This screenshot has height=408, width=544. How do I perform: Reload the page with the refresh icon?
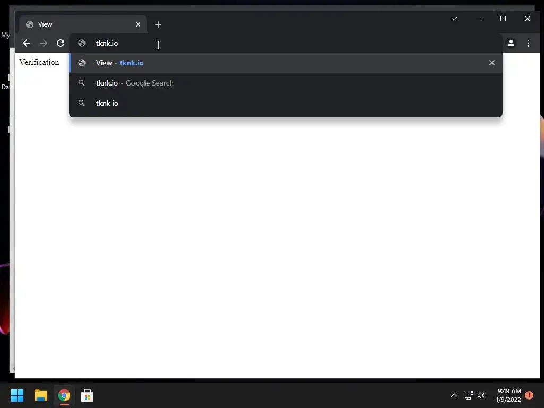[61, 43]
